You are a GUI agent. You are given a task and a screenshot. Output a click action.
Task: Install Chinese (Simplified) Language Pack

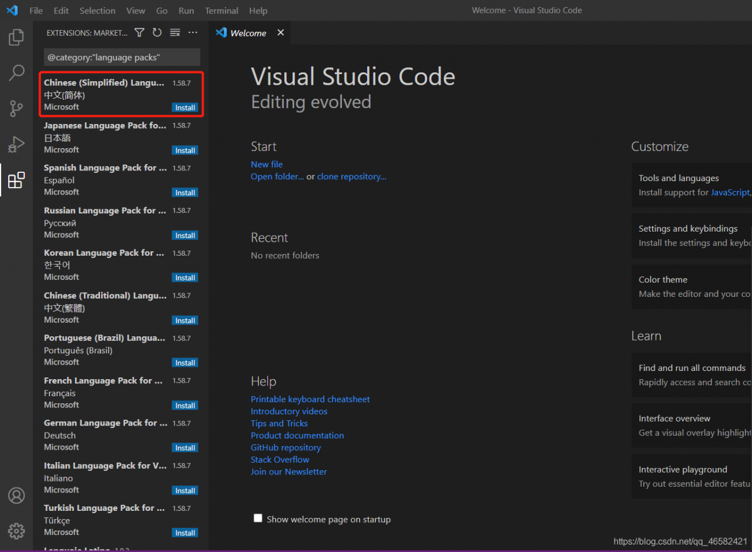(185, 108)
